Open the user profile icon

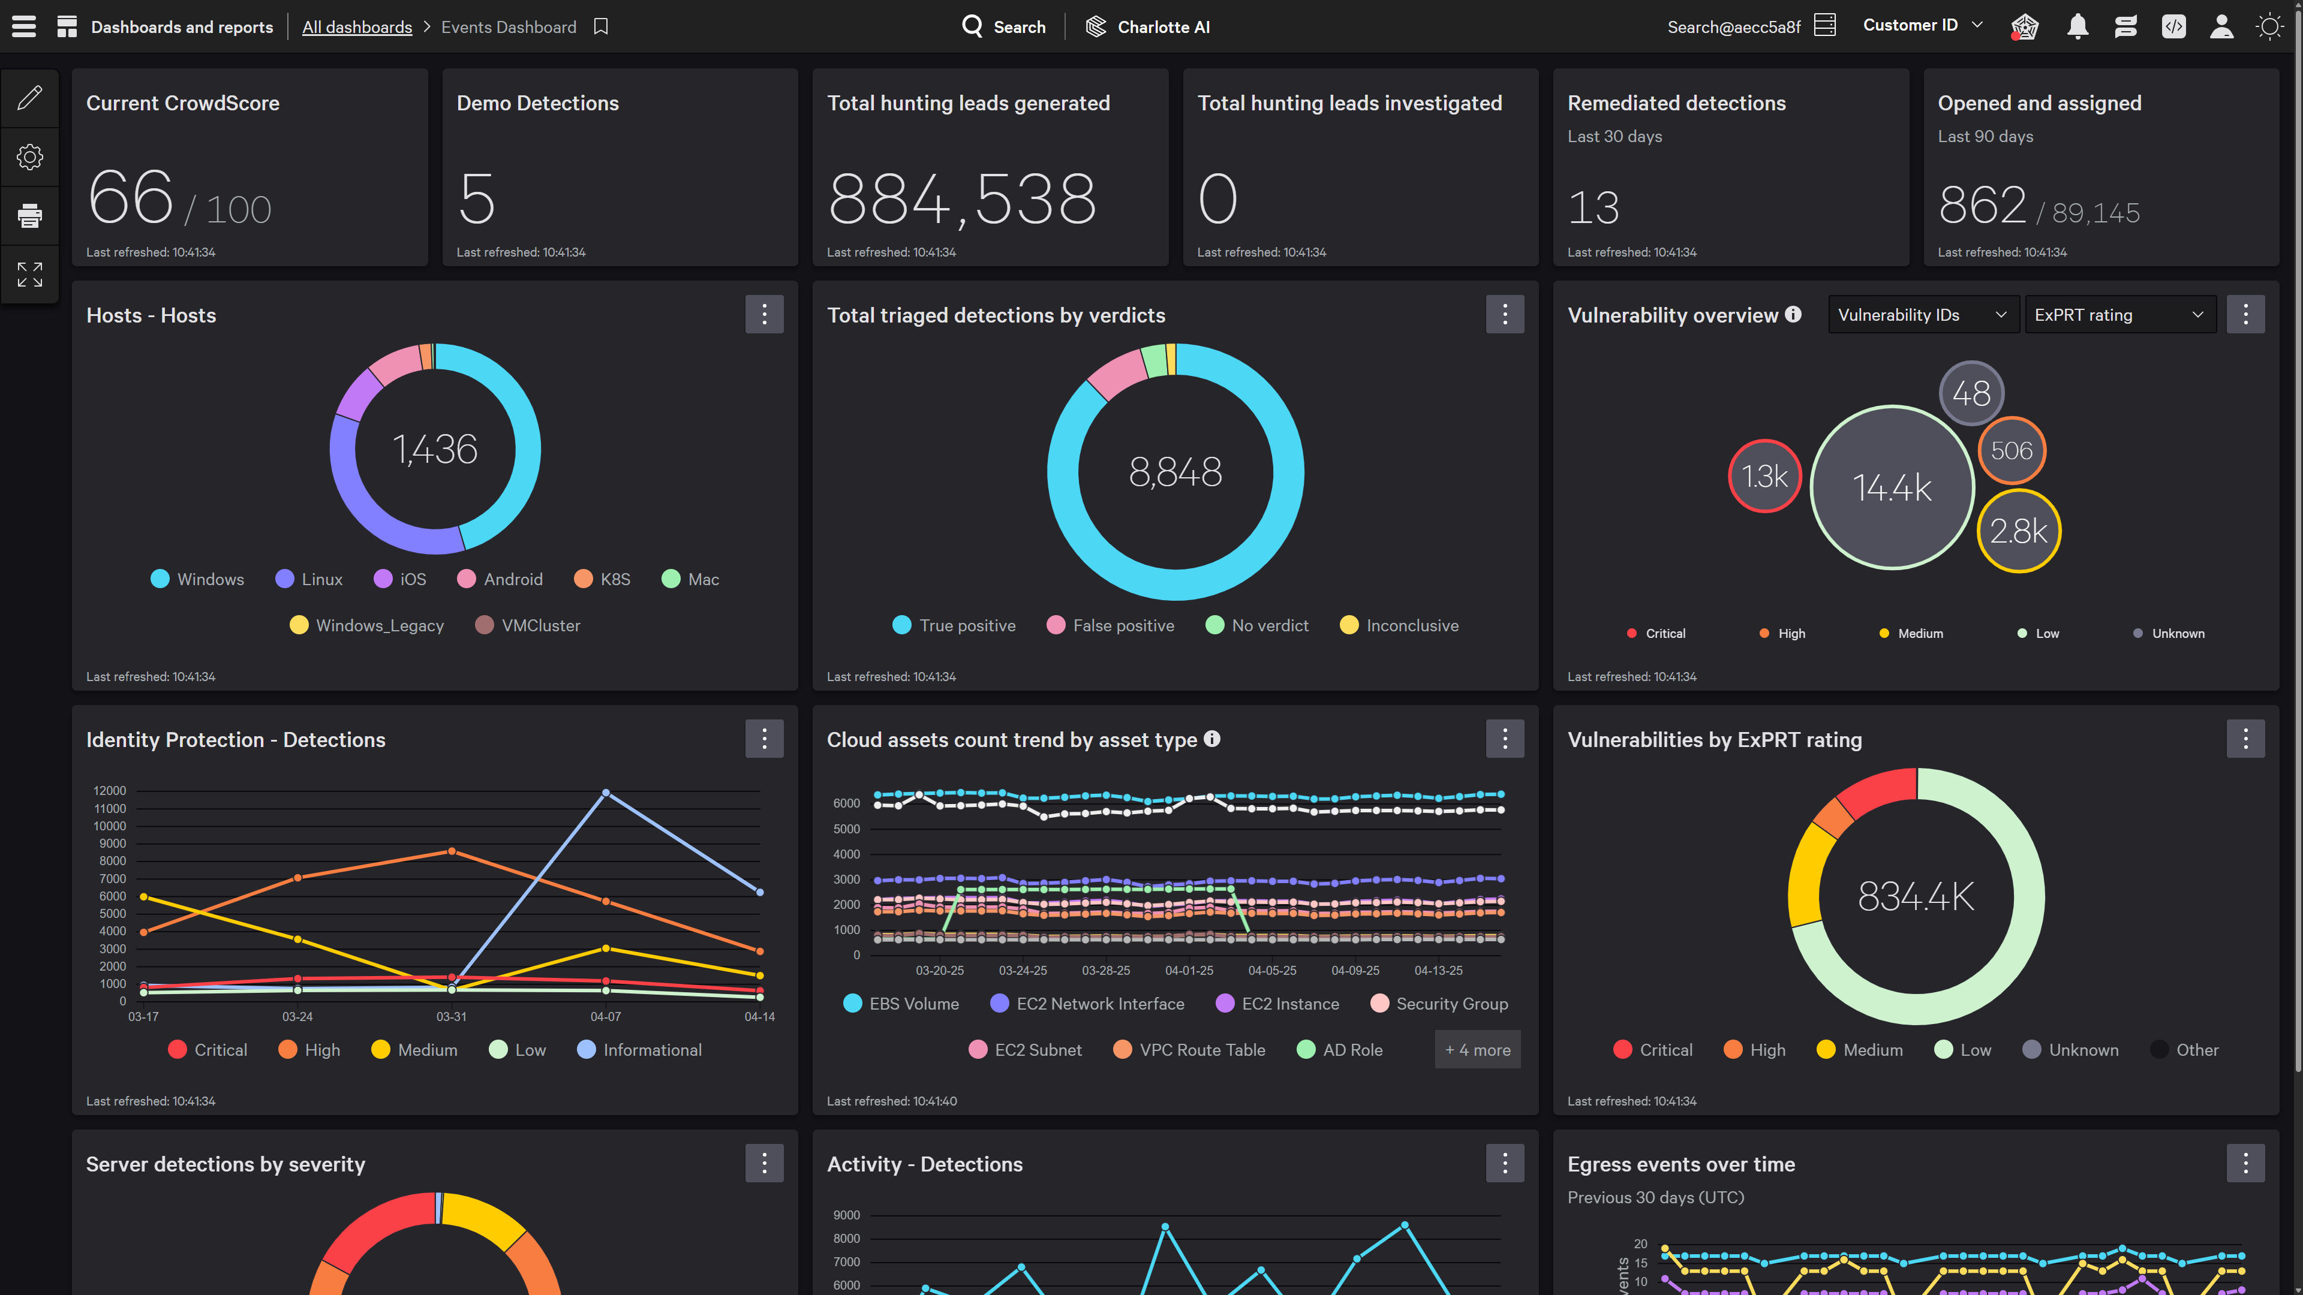[2221, 27]
